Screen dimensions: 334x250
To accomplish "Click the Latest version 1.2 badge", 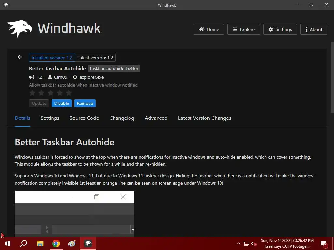I will tap(95, 58).
